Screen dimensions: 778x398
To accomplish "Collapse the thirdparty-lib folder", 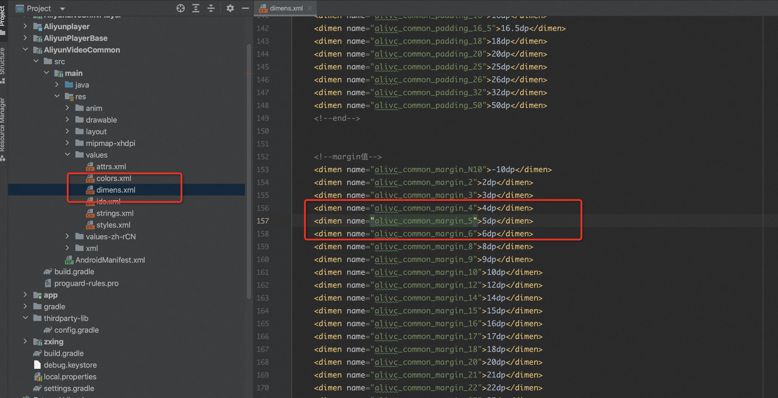I will tap(25, 318).
